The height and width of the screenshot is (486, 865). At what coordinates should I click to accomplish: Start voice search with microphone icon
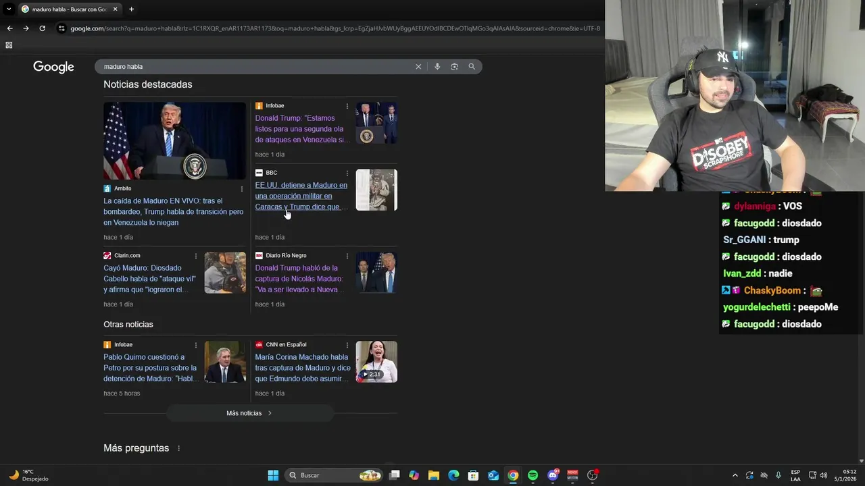tap(437, 67)
